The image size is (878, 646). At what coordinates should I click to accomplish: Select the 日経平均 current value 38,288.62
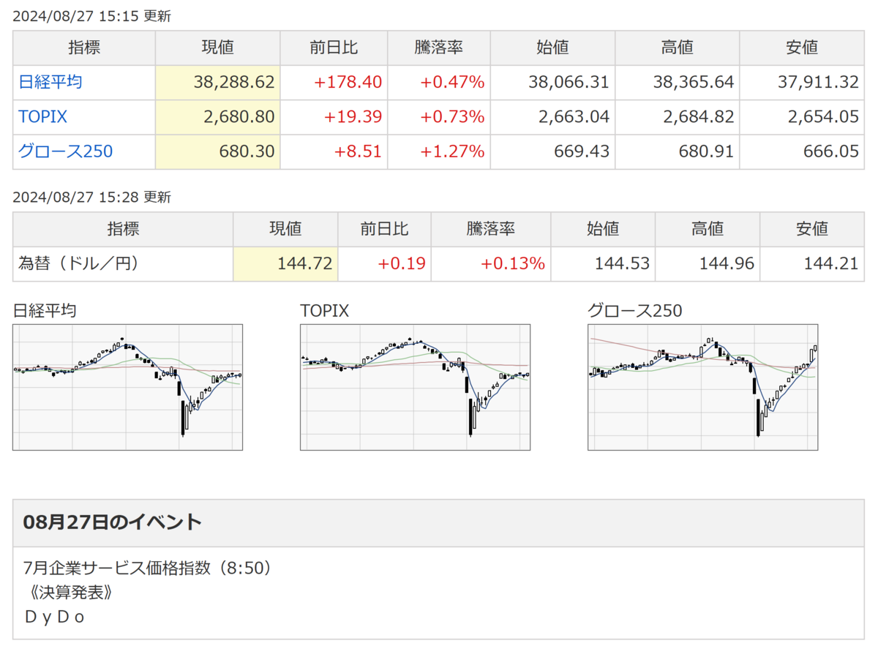point(234,82)
